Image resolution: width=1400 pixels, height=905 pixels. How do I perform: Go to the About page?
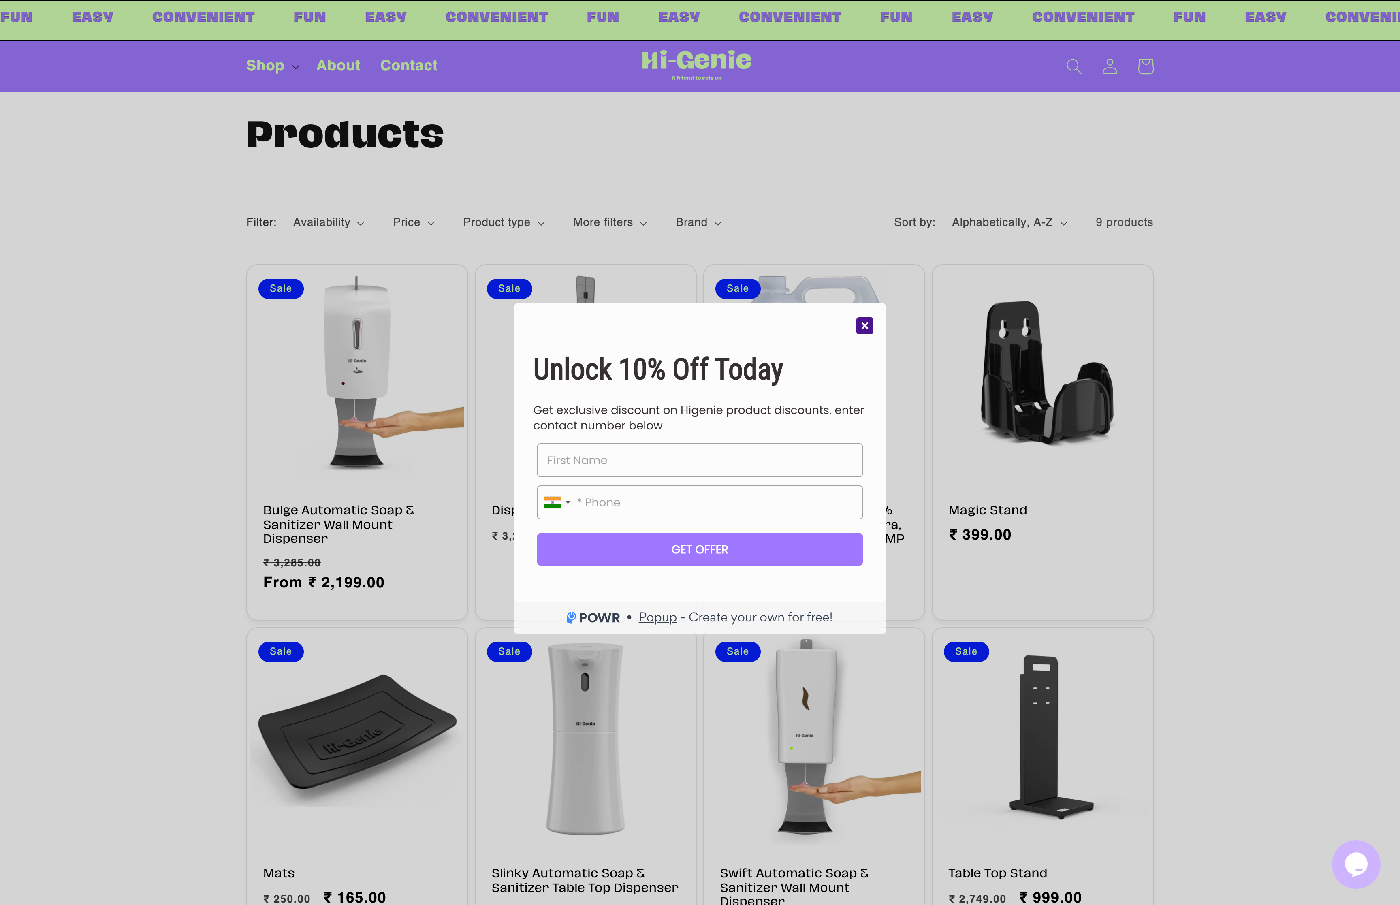(338, 66)
